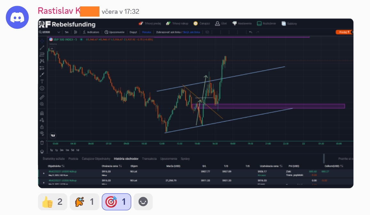Click the zoom-in magnifier tool
The image size is (370, 215).
[x=42, y=104]
